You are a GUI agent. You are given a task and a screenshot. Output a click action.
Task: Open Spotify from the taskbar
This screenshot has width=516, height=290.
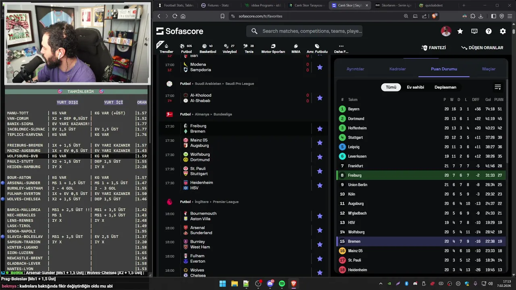click(x=282, y=284)
